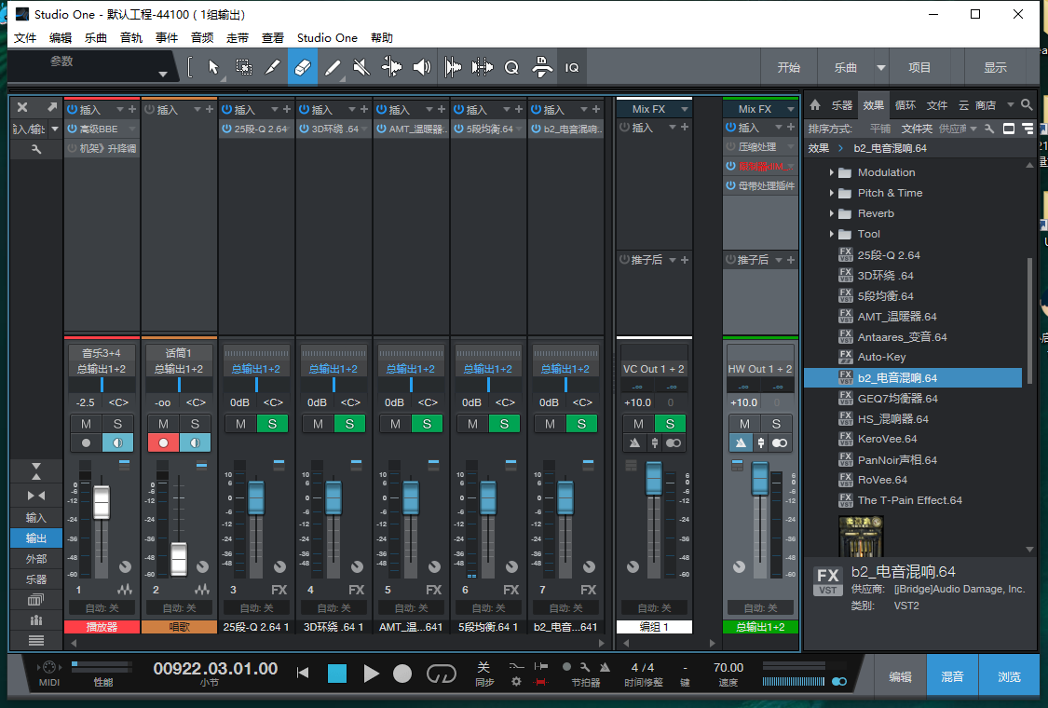Open the 编辑 view button
Viewport: 1048px width, 708px height.
[900, 676]
